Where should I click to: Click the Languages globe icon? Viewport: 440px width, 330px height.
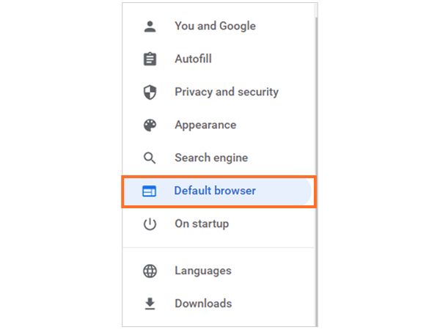click(x=150, y=271)
